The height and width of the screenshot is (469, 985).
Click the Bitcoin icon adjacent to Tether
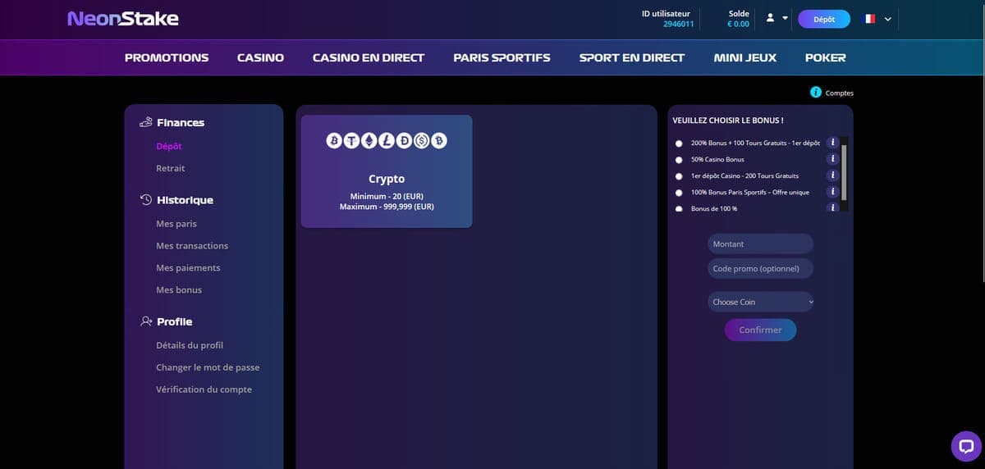334,141
